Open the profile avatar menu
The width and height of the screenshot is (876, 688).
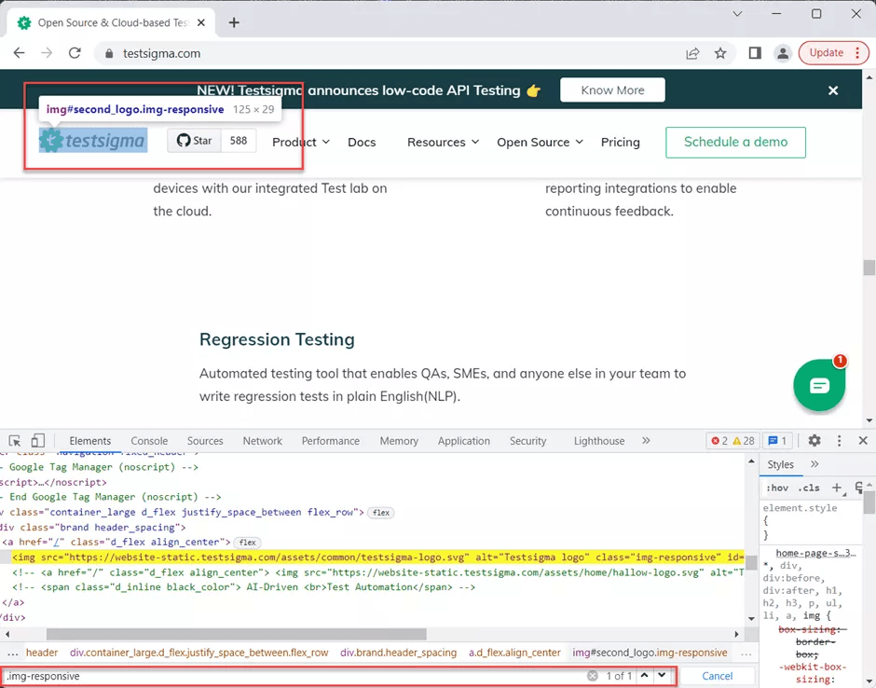pyautogui.click(x=783, y=53)
